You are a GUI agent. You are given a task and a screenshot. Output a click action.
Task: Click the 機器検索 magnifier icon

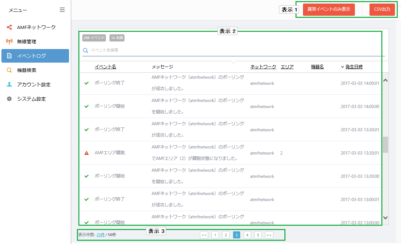9,70
